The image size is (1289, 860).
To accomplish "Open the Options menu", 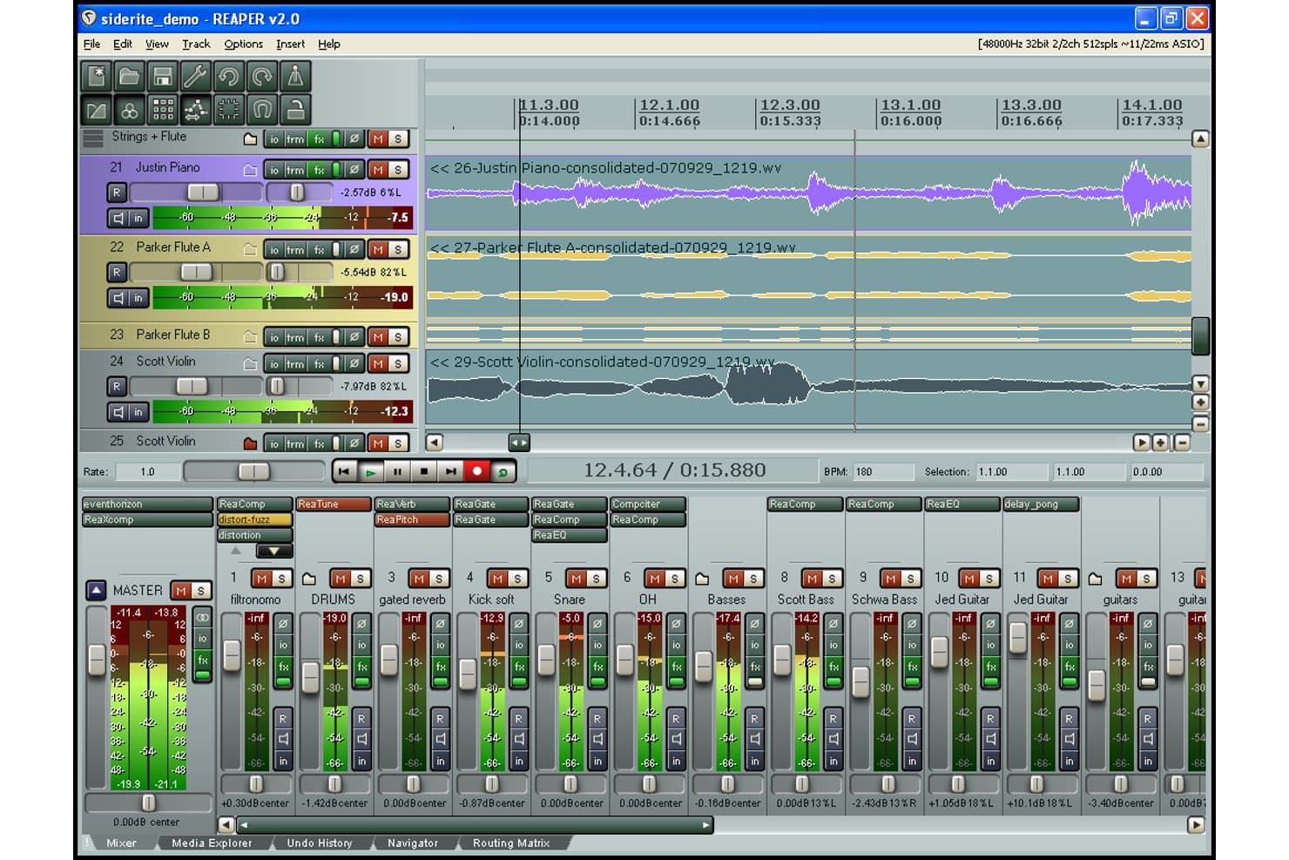I will (x=243, y=44).
